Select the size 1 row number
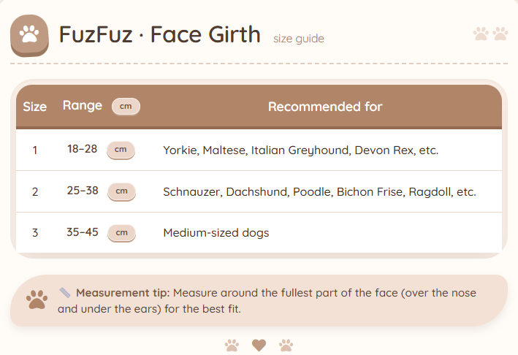The height and width of the screenshot is (355, 518). click(x=34, y=150)
